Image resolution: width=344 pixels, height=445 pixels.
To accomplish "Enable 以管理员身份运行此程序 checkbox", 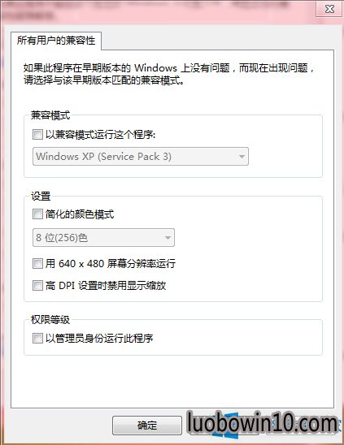I will pos(37,338).
